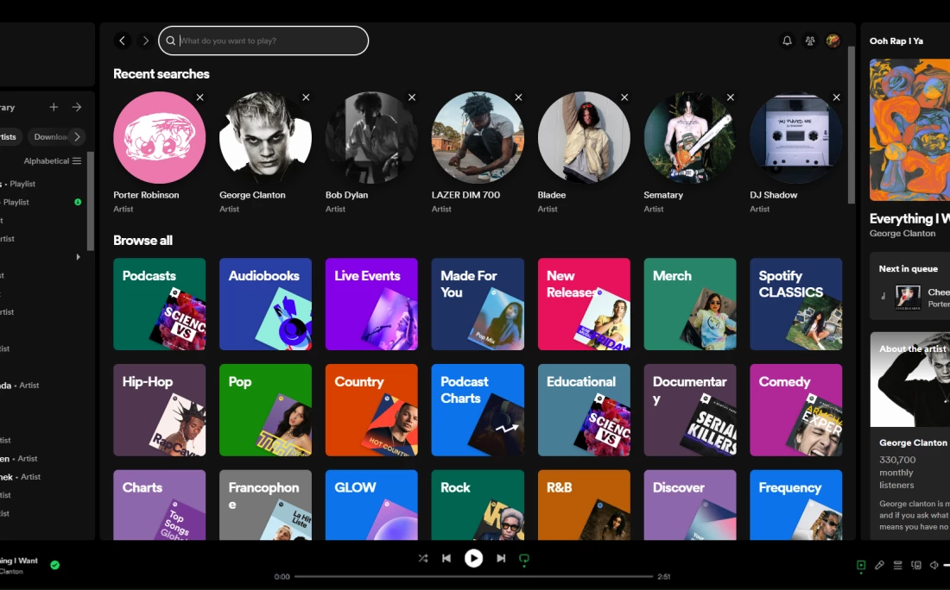Click the plus icon to create playlist

point(54,107)
